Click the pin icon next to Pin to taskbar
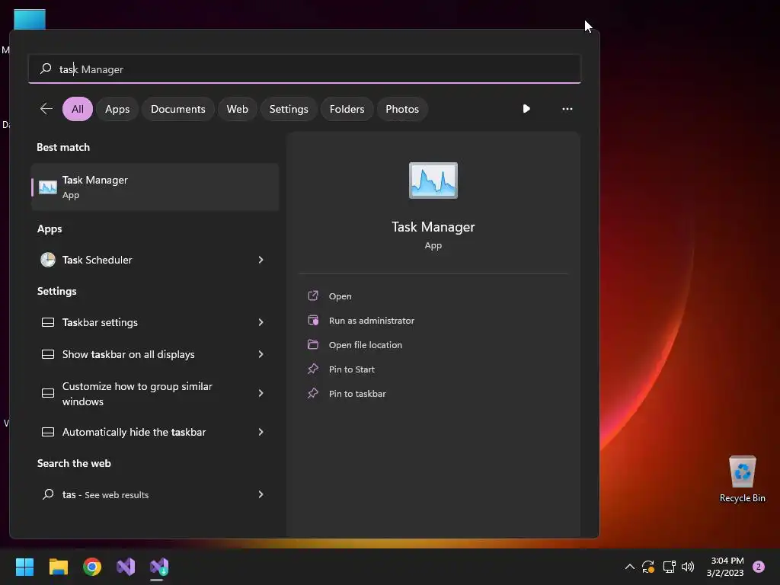This screenshot has height=585, width=780. pos(313,393)
